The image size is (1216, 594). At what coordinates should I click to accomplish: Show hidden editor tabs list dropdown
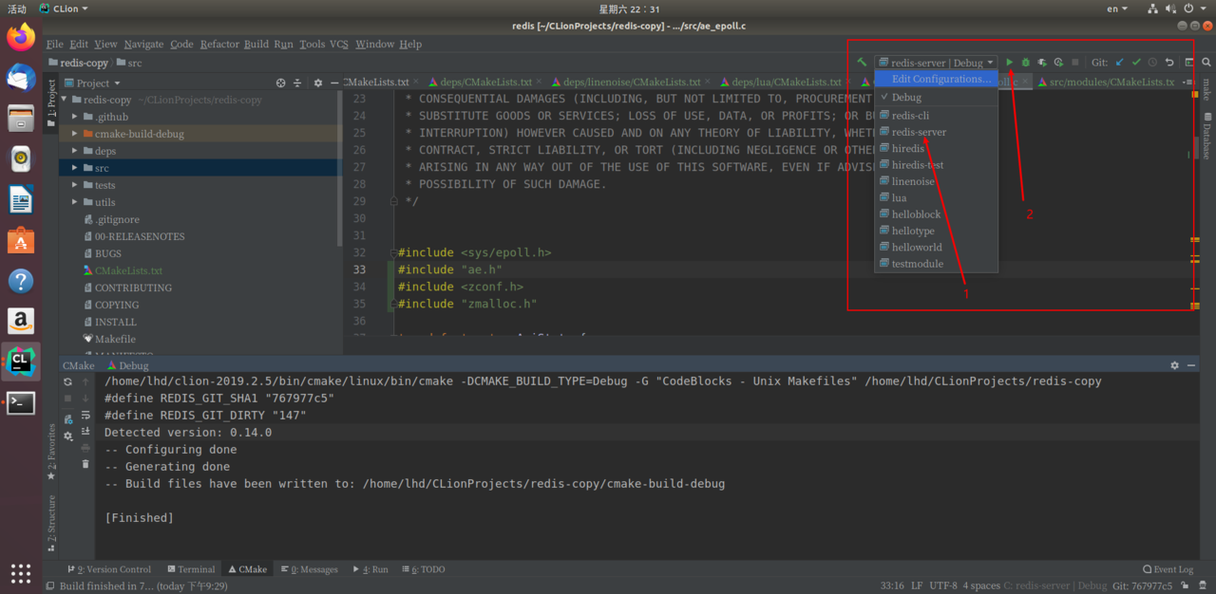pos(1187,83)
